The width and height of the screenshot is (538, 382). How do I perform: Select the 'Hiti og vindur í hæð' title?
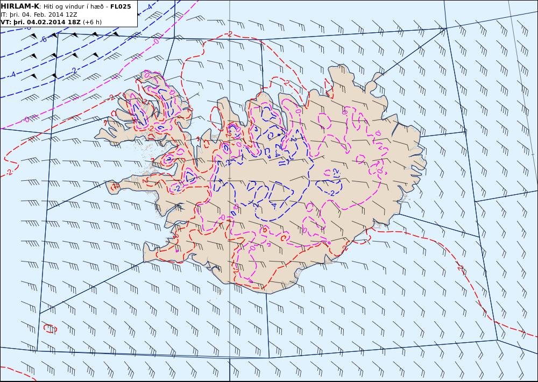coord(73,7)
